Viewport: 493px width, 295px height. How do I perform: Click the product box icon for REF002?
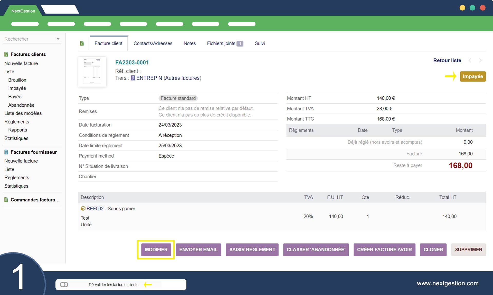[83, 208]
